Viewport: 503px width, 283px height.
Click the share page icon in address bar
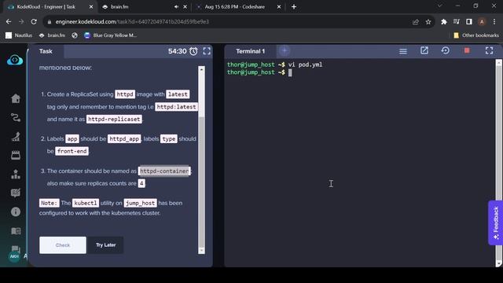click(x=416, y=22)
